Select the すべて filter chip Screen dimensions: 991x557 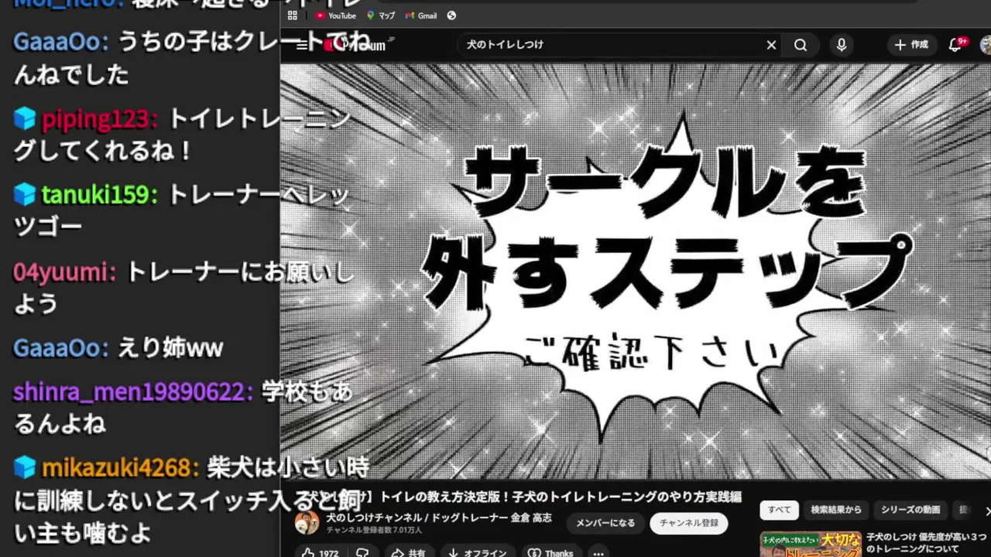click(779, 510)
